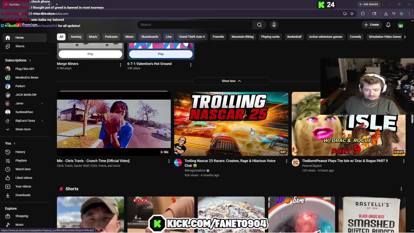Image resolution: width=414 pixels, height=233 pixels.
Task: Open Playlists from the sidebar
Action: [25, 161]
